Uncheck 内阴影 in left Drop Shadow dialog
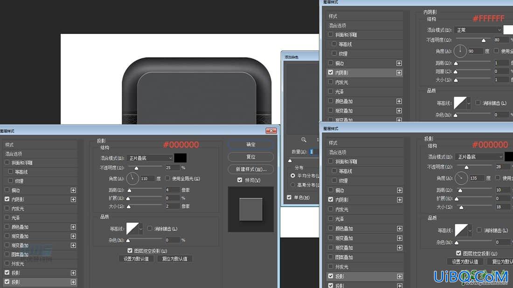513x288 pixels. click(x=7, y=199)
